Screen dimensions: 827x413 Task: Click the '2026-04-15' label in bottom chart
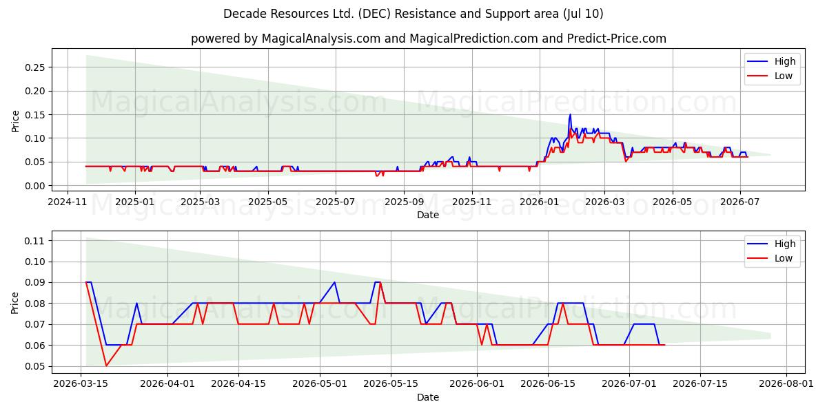pos(238,385)
